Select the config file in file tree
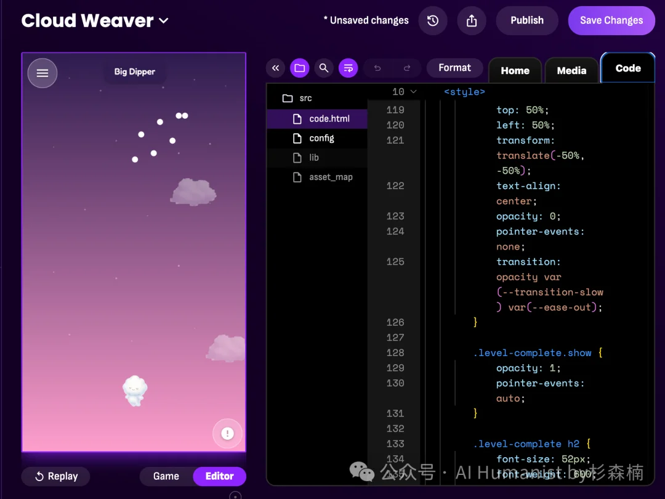Image resolution: width=665 pixels, height=499 pixels. pos(321,138)
